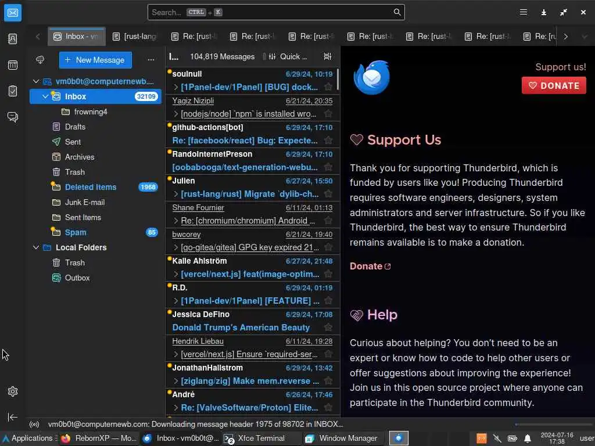This screenshot has height=446, width=595.
Task: Star the bwcorey message
Action: coord(328,247)
